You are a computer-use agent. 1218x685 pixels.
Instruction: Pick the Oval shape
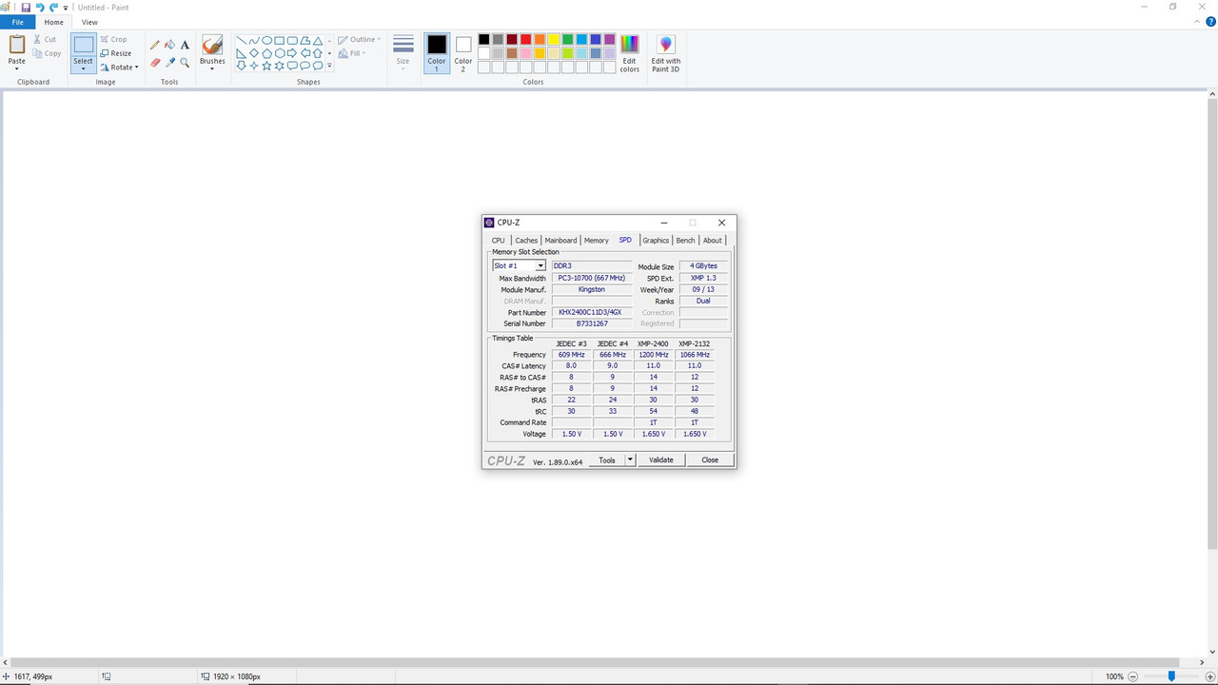click(x=266, y=41)
